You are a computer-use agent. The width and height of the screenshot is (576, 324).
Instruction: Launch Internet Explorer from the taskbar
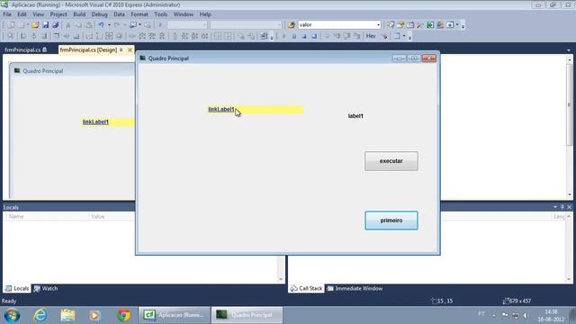[x=40, y=315]
